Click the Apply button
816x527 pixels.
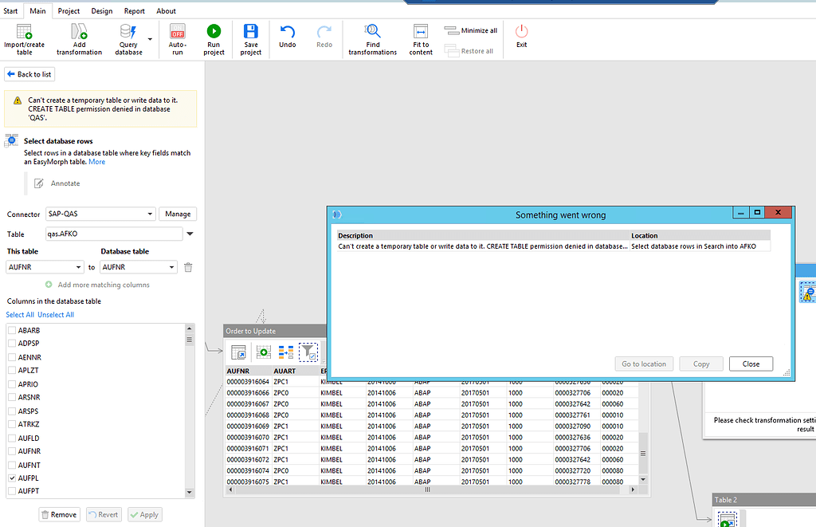pos(145,514)
